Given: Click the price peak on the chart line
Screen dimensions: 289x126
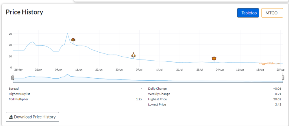Looking at the screenshot, I should point(67,34).
